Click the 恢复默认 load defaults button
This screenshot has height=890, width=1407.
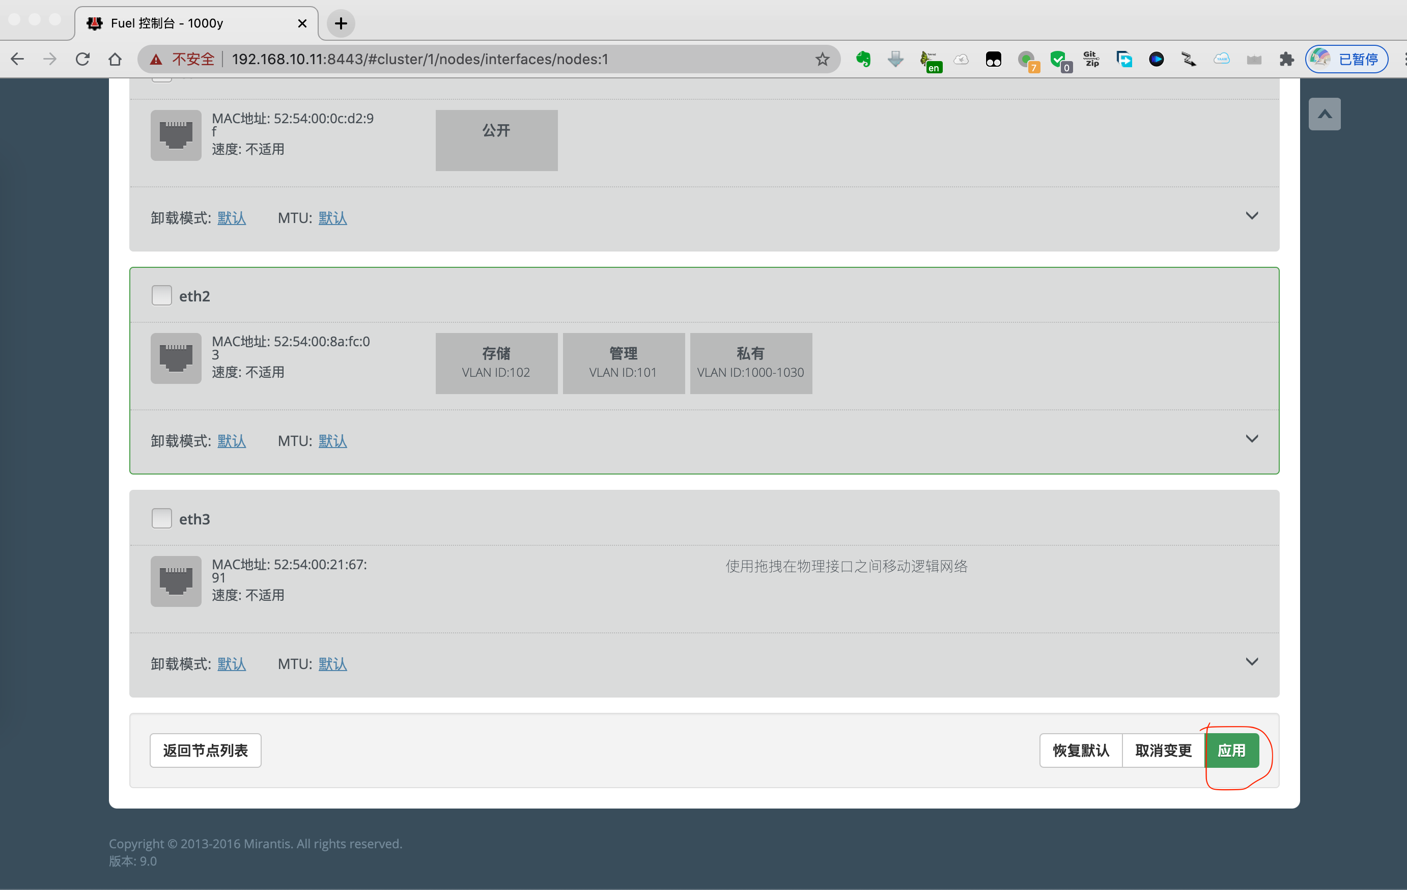1081,750
